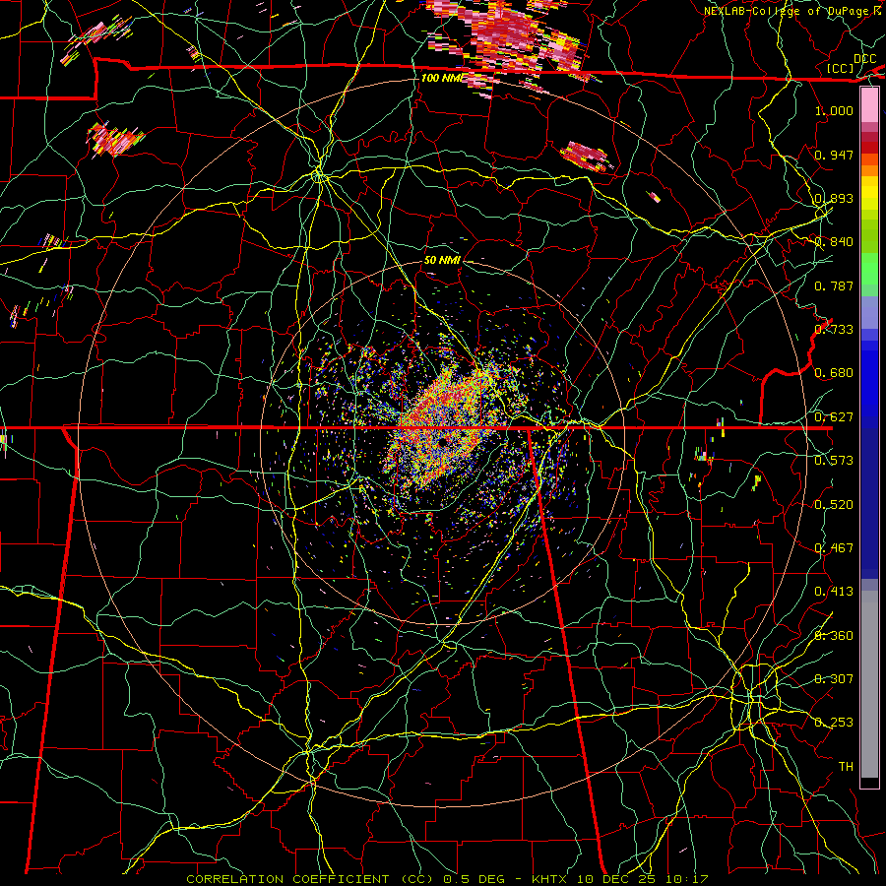Click the 0.787 scale value

pos(834,285)
